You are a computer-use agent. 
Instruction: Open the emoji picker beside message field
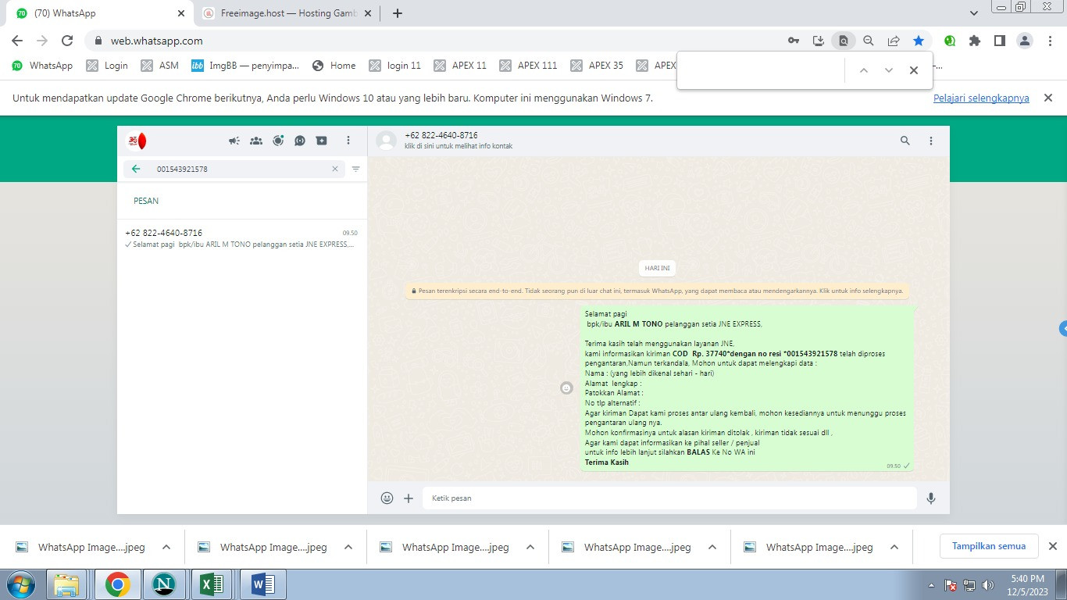tap(387, 498)
